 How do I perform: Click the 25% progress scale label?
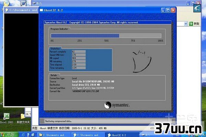click(80, 41)
